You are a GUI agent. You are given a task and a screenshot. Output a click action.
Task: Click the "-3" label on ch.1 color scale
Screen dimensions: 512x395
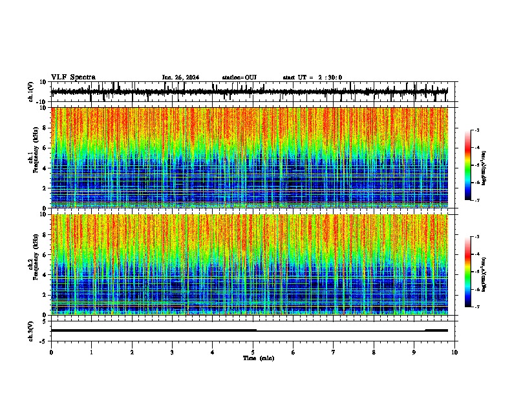[476, 130]
